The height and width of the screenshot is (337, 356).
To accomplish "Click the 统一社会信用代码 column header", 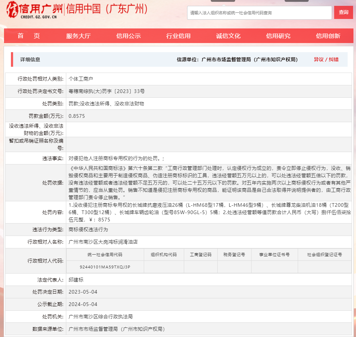I will click(x=105, y=255).
